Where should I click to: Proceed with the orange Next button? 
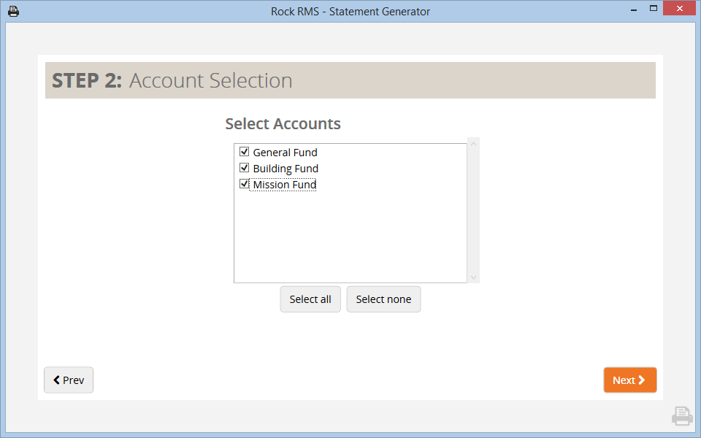pyautogui.click(x=629, y=380)
